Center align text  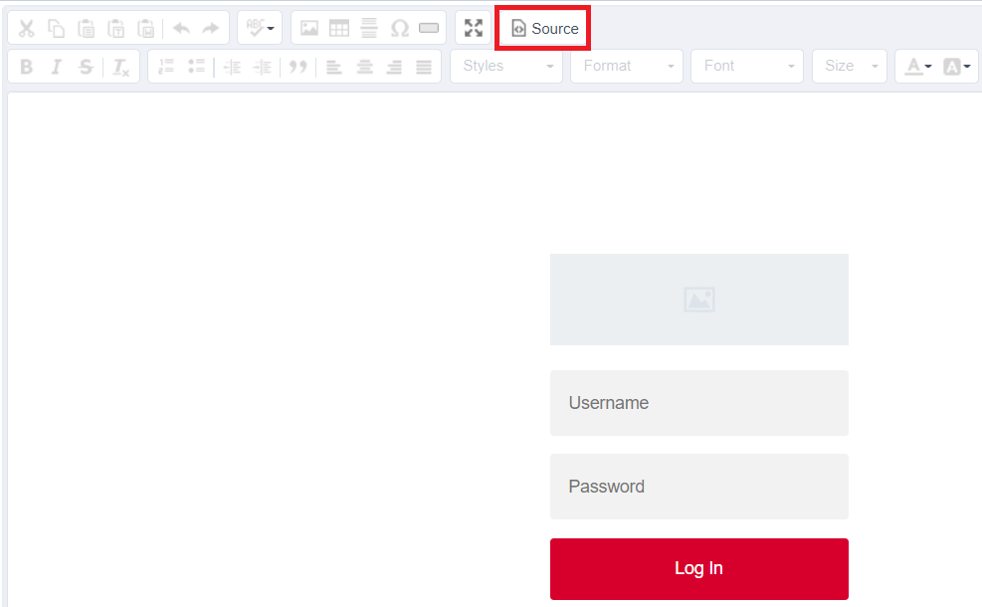[x=364, y=67]
